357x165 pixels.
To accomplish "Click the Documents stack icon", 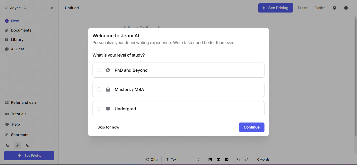I will (7, 30).
